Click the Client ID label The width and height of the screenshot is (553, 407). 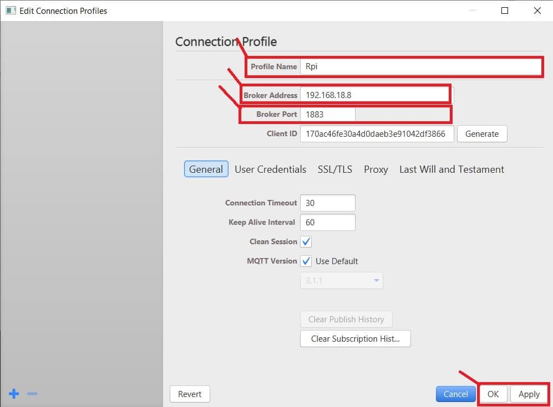tap(282, 133)
